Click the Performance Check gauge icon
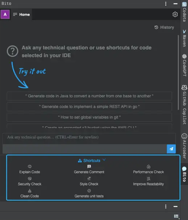The width and height of the screenshot is (188, 220). (x=149, y=167)
